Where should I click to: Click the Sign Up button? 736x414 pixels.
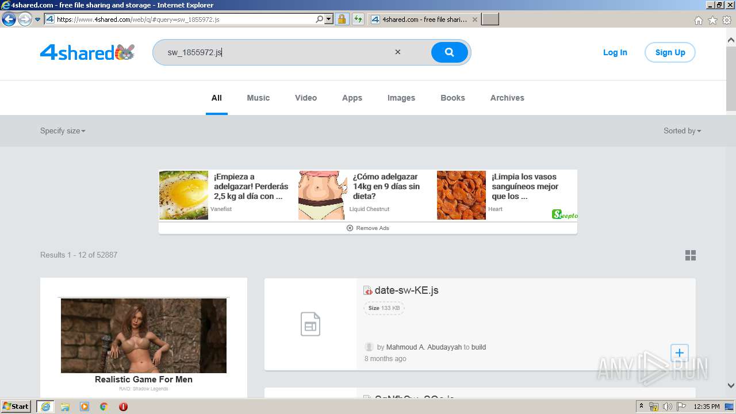(x=670, y=52)
